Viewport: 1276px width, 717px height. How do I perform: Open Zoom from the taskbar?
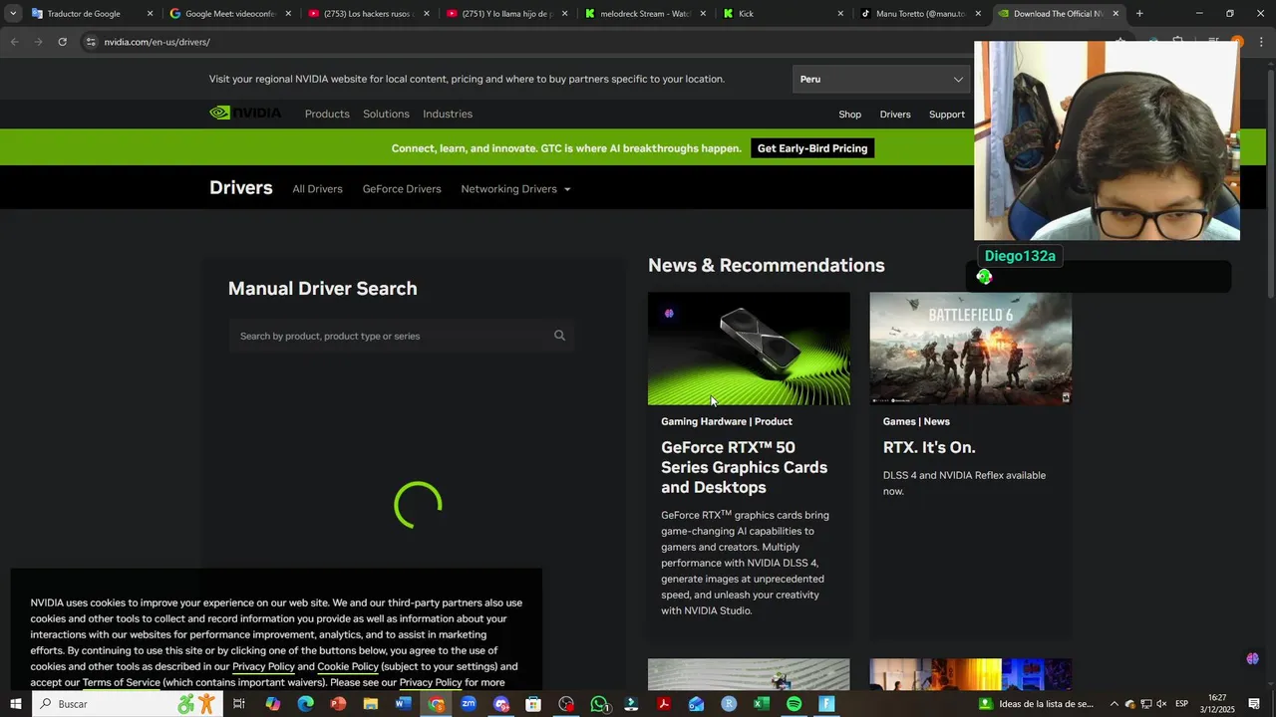469,704
